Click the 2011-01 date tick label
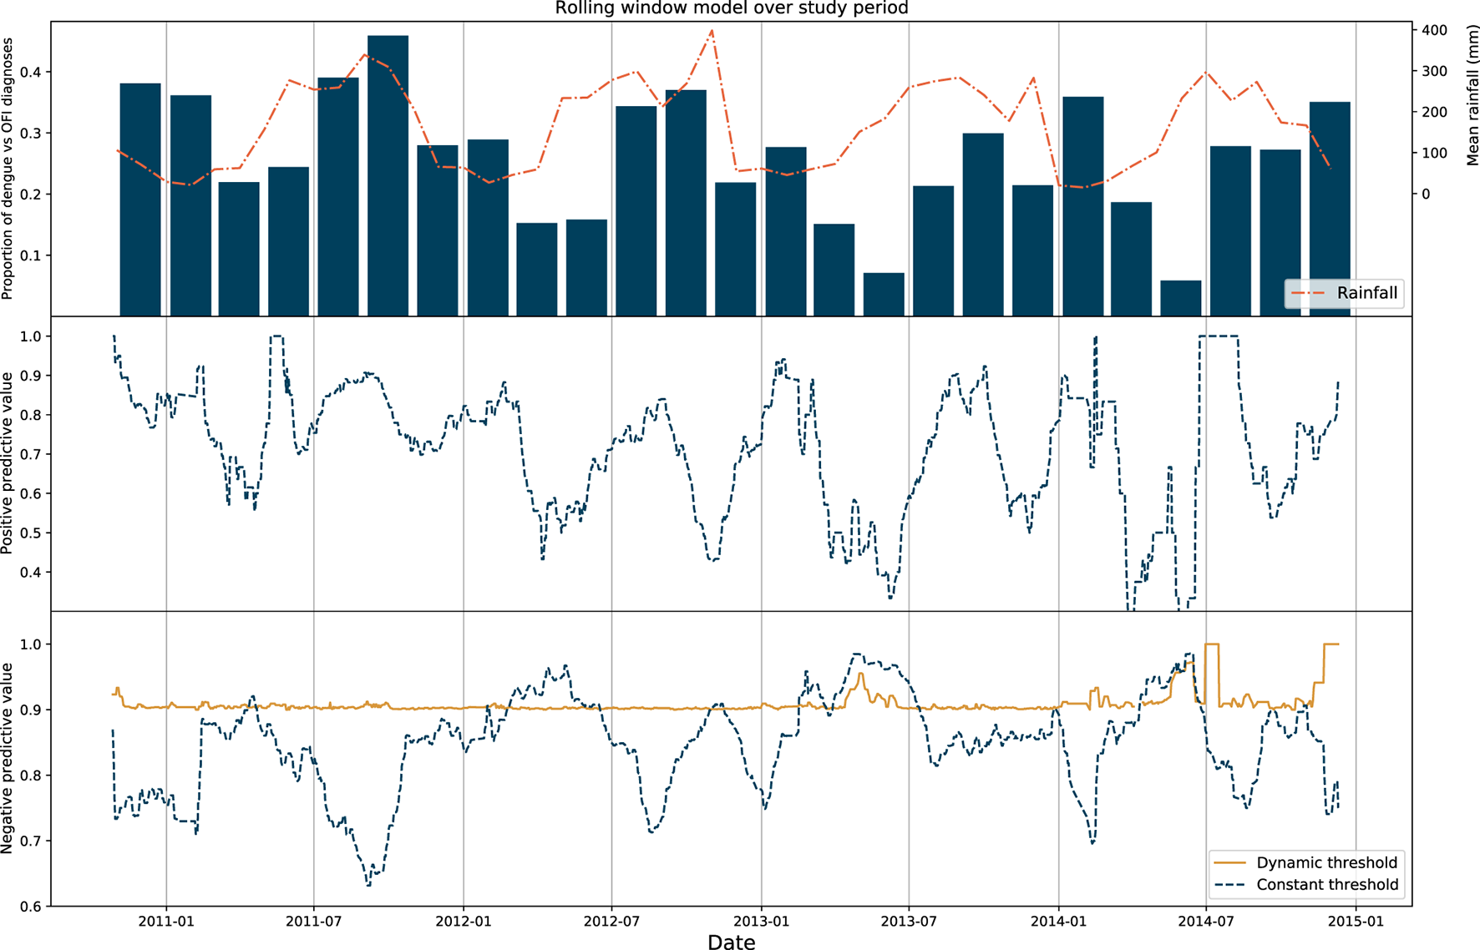The width and height of the screenshot is (1480, 950). (x=166, y=921)
